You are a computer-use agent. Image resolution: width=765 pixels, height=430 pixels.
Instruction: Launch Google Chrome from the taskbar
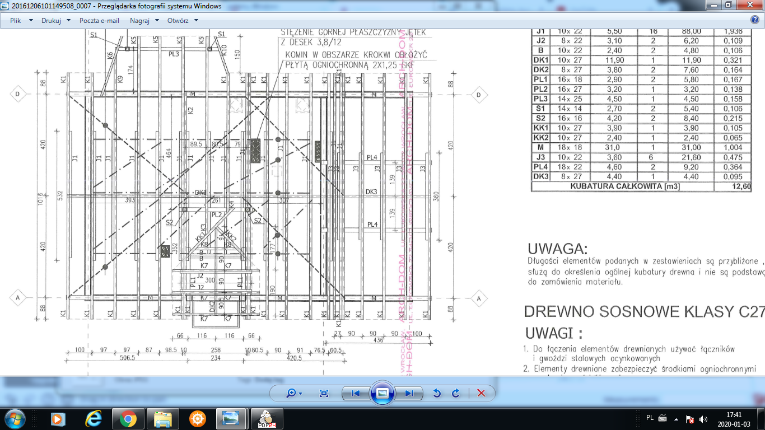pos(128,418)
